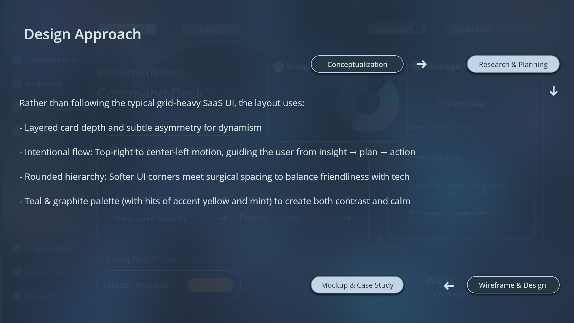Click the Design Approach slide title
The height and width of the screenshot is (323, 574).
tap(83, 34)
